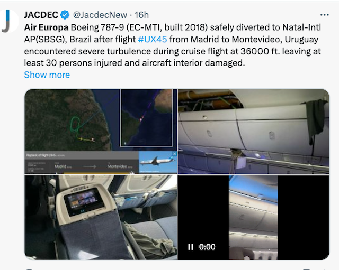
Task: Click the 16h timestamp link
Action: [x=142, y=15]
